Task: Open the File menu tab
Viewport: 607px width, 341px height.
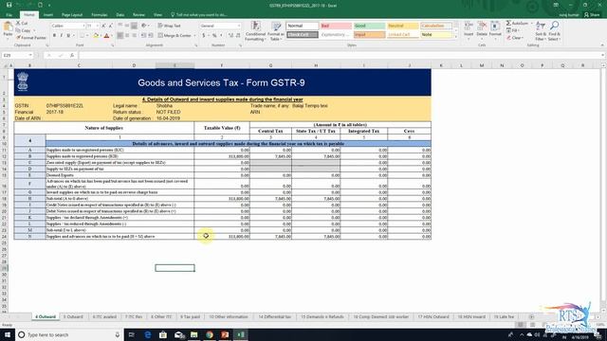Action: tap(9, 15)
